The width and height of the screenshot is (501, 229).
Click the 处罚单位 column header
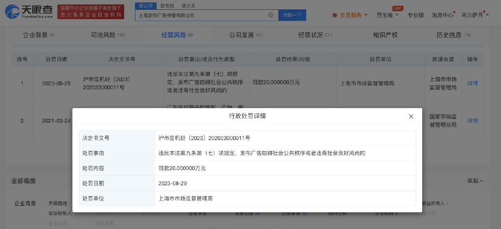click(380, 59)
